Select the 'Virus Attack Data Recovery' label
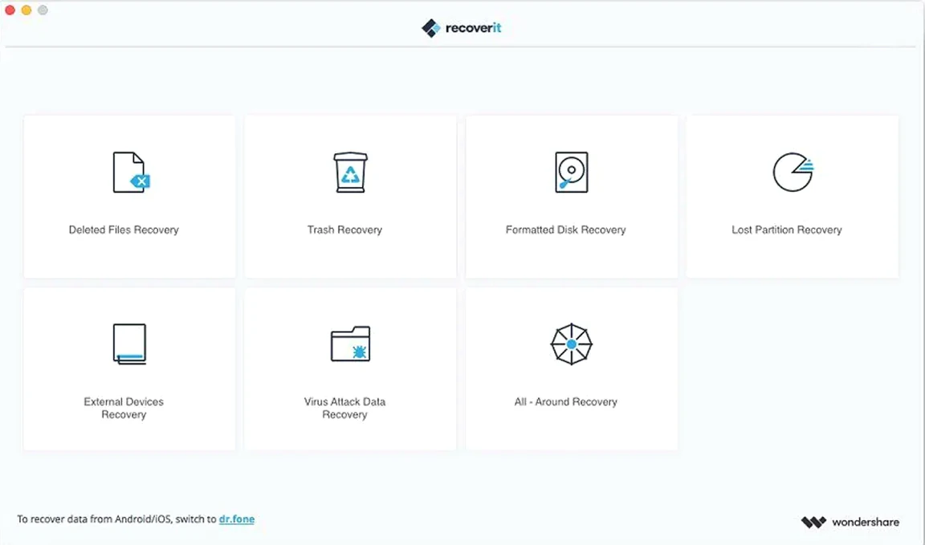The image size is (925, 545). (x=344, y=409)
